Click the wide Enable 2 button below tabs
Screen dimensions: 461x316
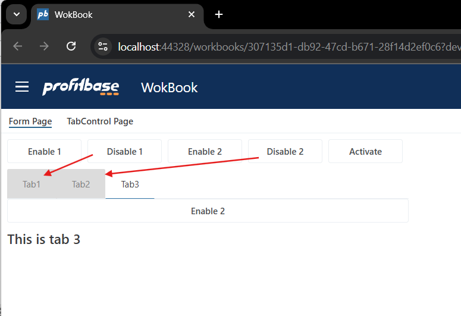[208, 211]
